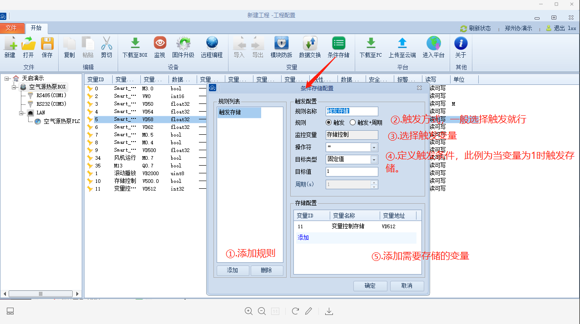Viewport: 580px width, 324px height.
Task: Click the 剪切 (Cut) scissors icon
Action: coord(107,44)
